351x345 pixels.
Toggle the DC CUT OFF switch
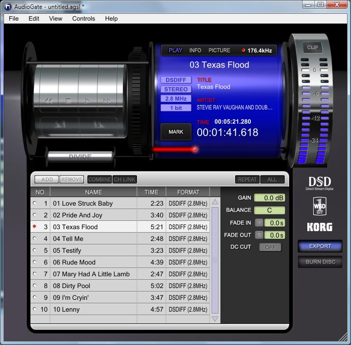(270, 247)
